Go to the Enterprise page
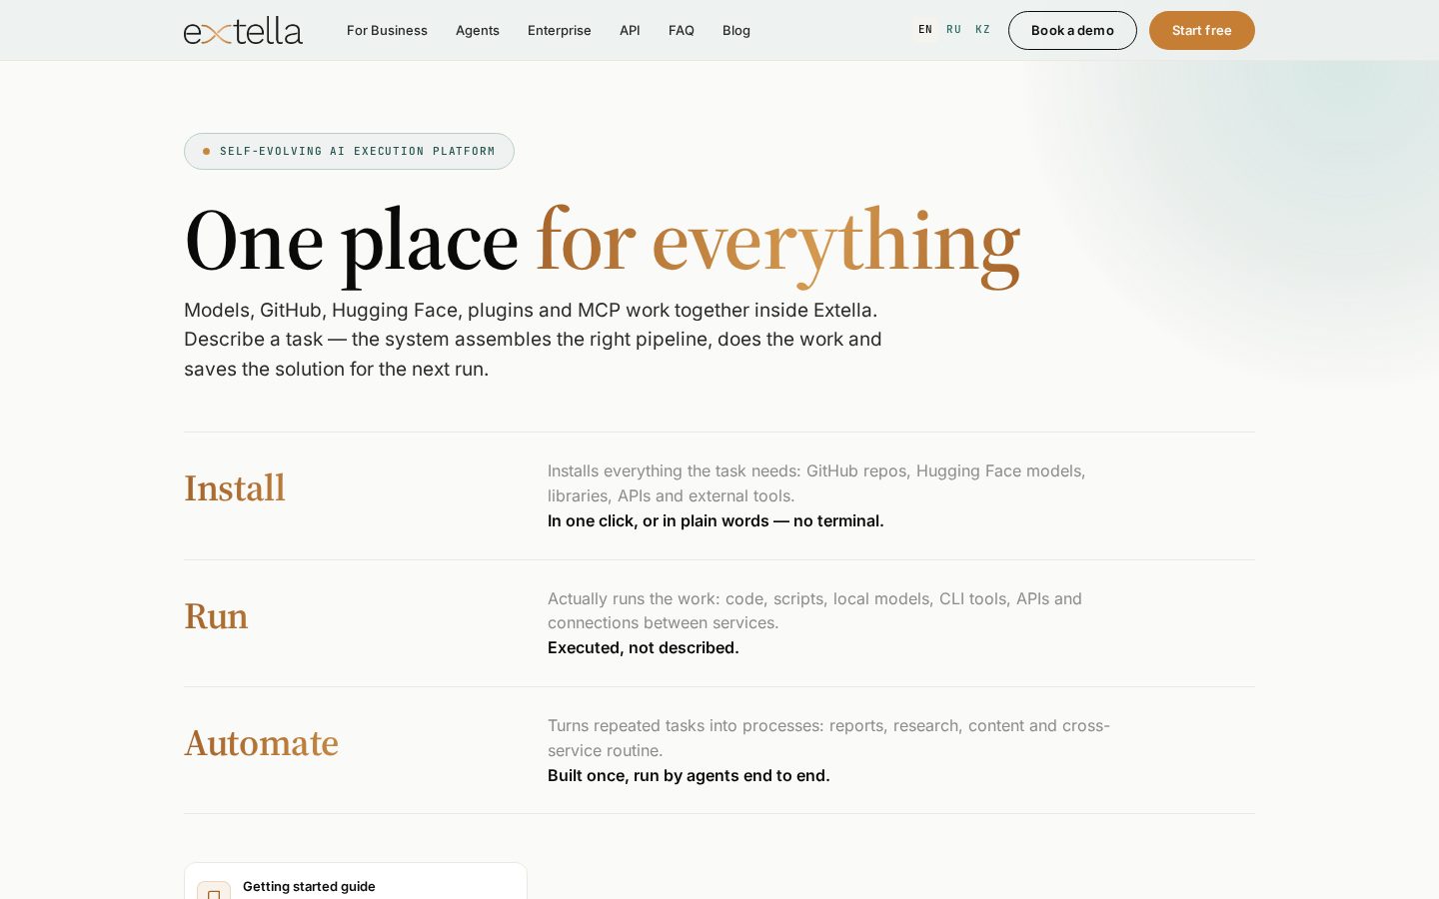The image size is (1439, 899). [560, 30]
